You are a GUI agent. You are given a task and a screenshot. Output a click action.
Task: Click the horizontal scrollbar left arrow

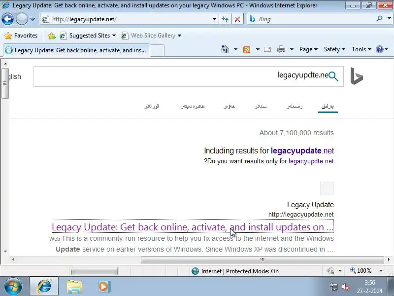click(13, 259)
